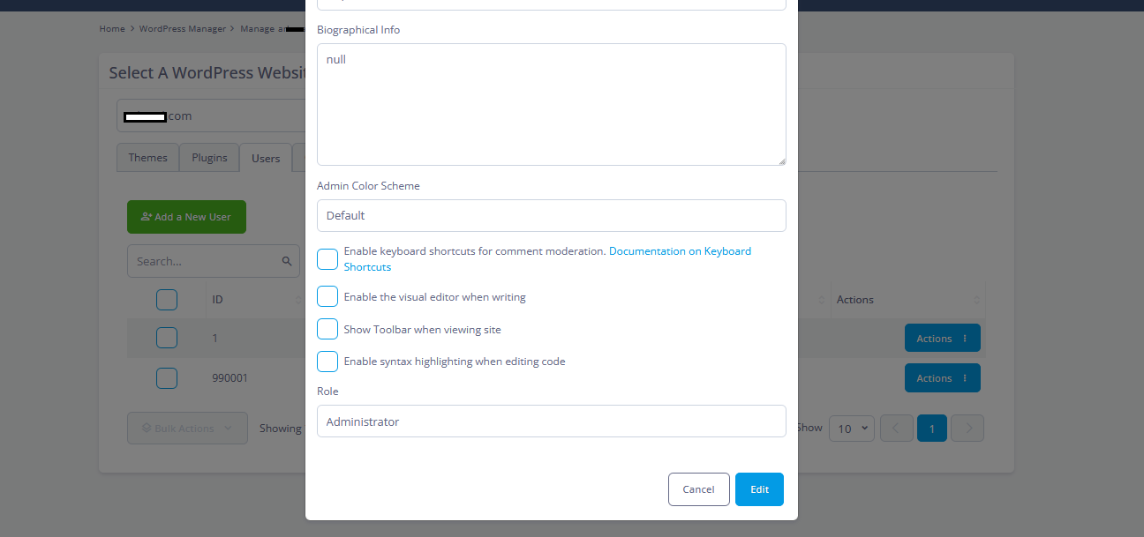The height and width of the screenshot is (537, 1144).
Task: Enable the visual editor when writing
Action: [327, 297]
